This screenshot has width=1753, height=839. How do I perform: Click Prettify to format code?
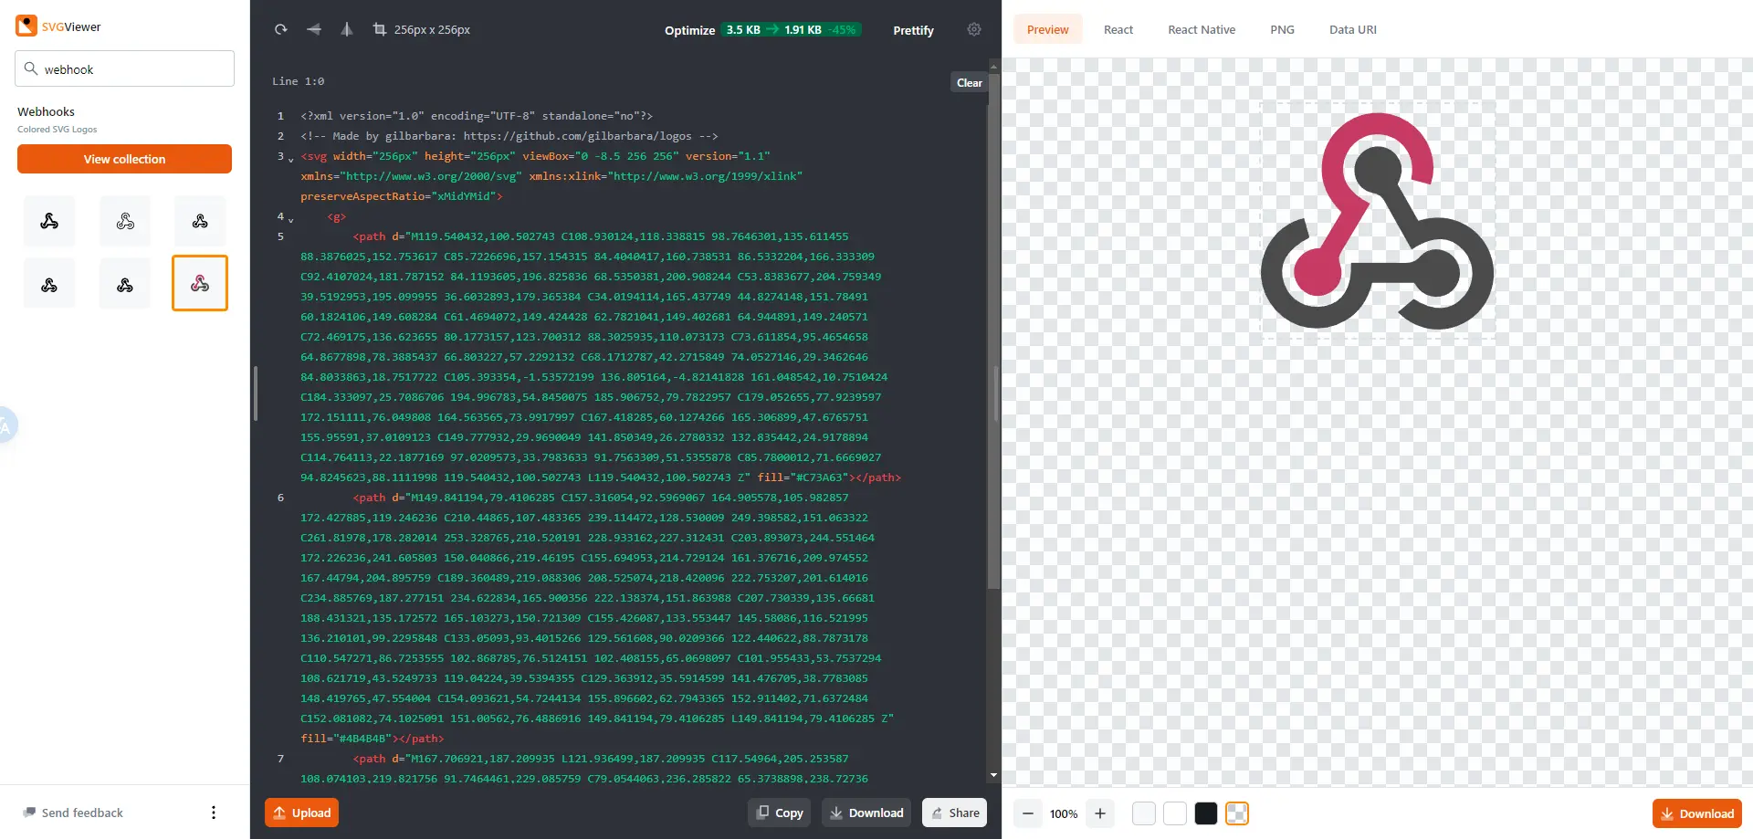pyautogui.click(x=913, y=30)
